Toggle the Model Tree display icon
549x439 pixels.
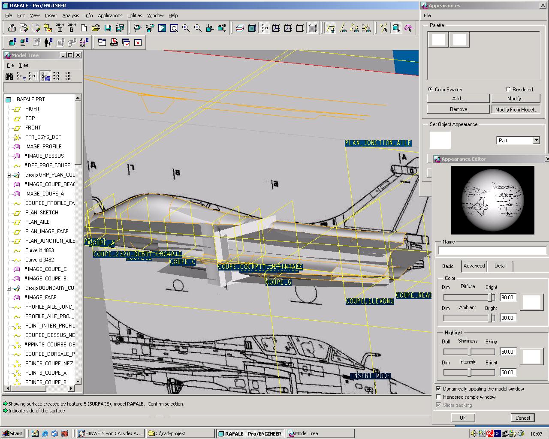coord(264,28)
